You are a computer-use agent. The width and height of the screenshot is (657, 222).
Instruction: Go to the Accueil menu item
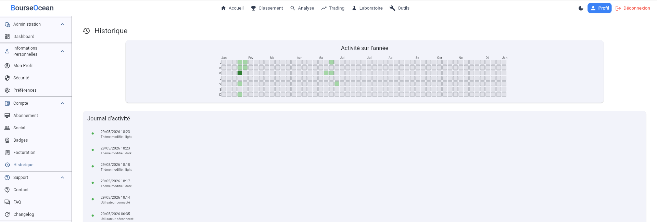point(232,8)
